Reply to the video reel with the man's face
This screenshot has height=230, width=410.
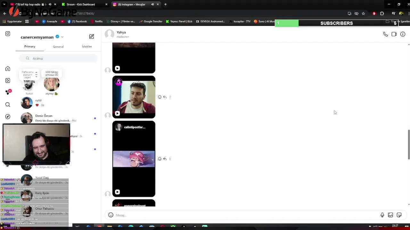(x=165, y=97)
